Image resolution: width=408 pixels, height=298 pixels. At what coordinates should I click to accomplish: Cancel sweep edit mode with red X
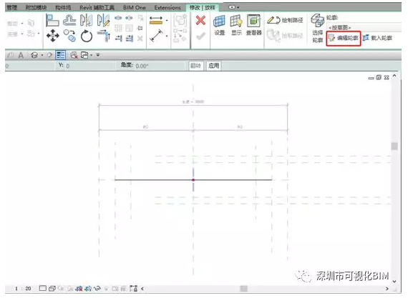pos(200,20)
